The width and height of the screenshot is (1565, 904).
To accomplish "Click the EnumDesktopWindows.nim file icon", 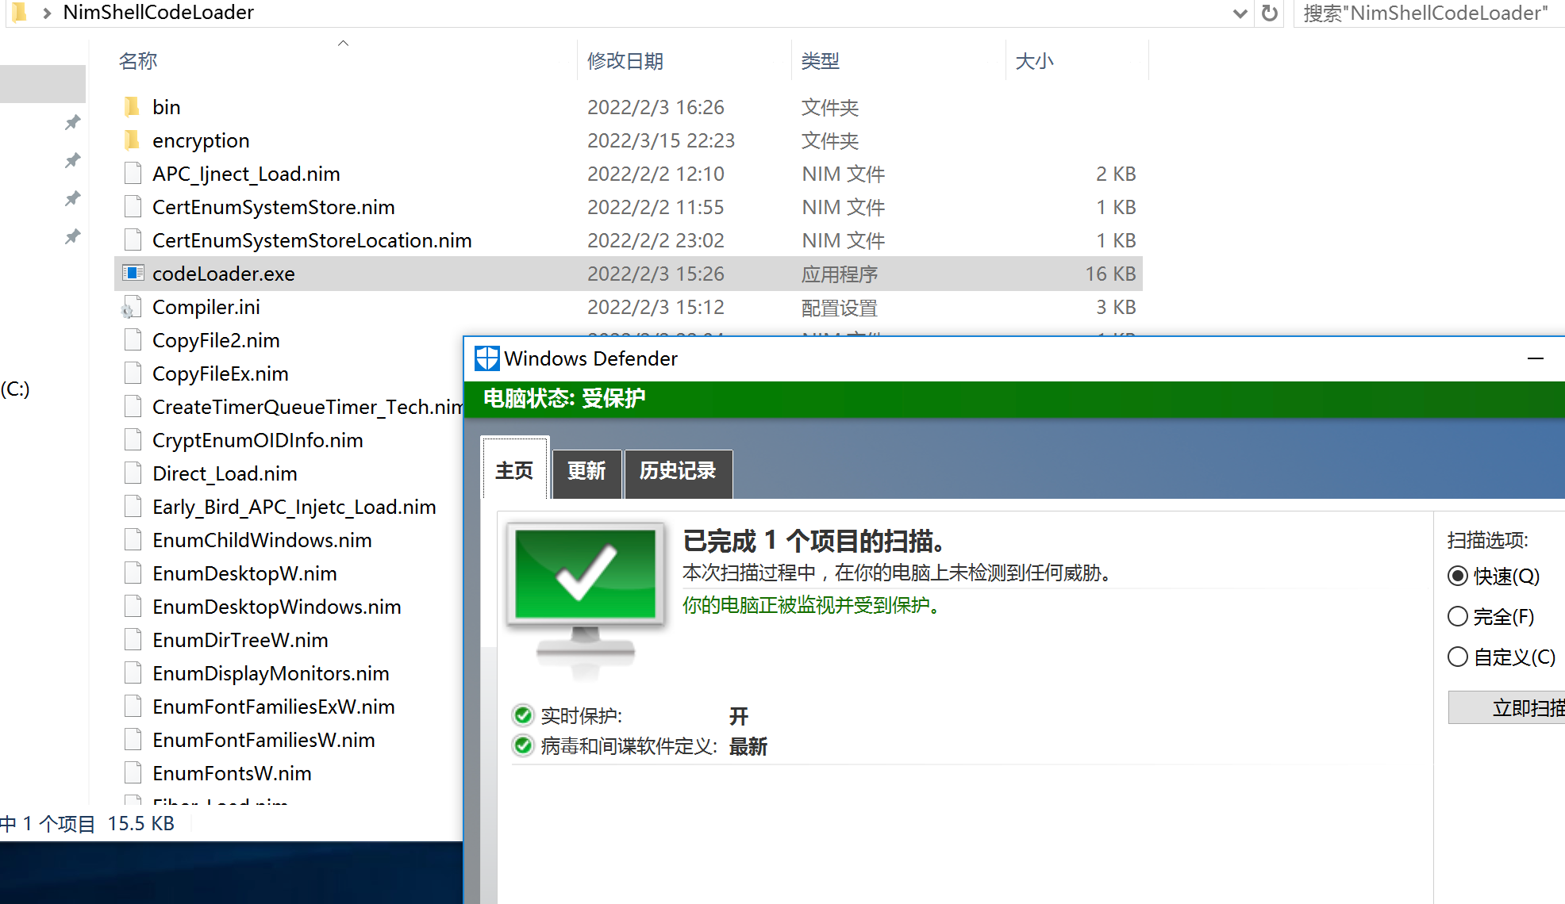I will pyautogui.click(x=133, y=607).
